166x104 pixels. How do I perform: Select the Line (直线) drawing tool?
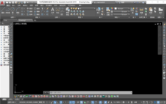click(x=3, y=10)
